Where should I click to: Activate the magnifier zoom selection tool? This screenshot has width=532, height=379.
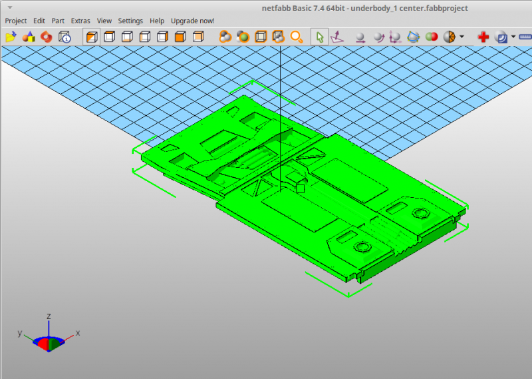pos(296,37)
